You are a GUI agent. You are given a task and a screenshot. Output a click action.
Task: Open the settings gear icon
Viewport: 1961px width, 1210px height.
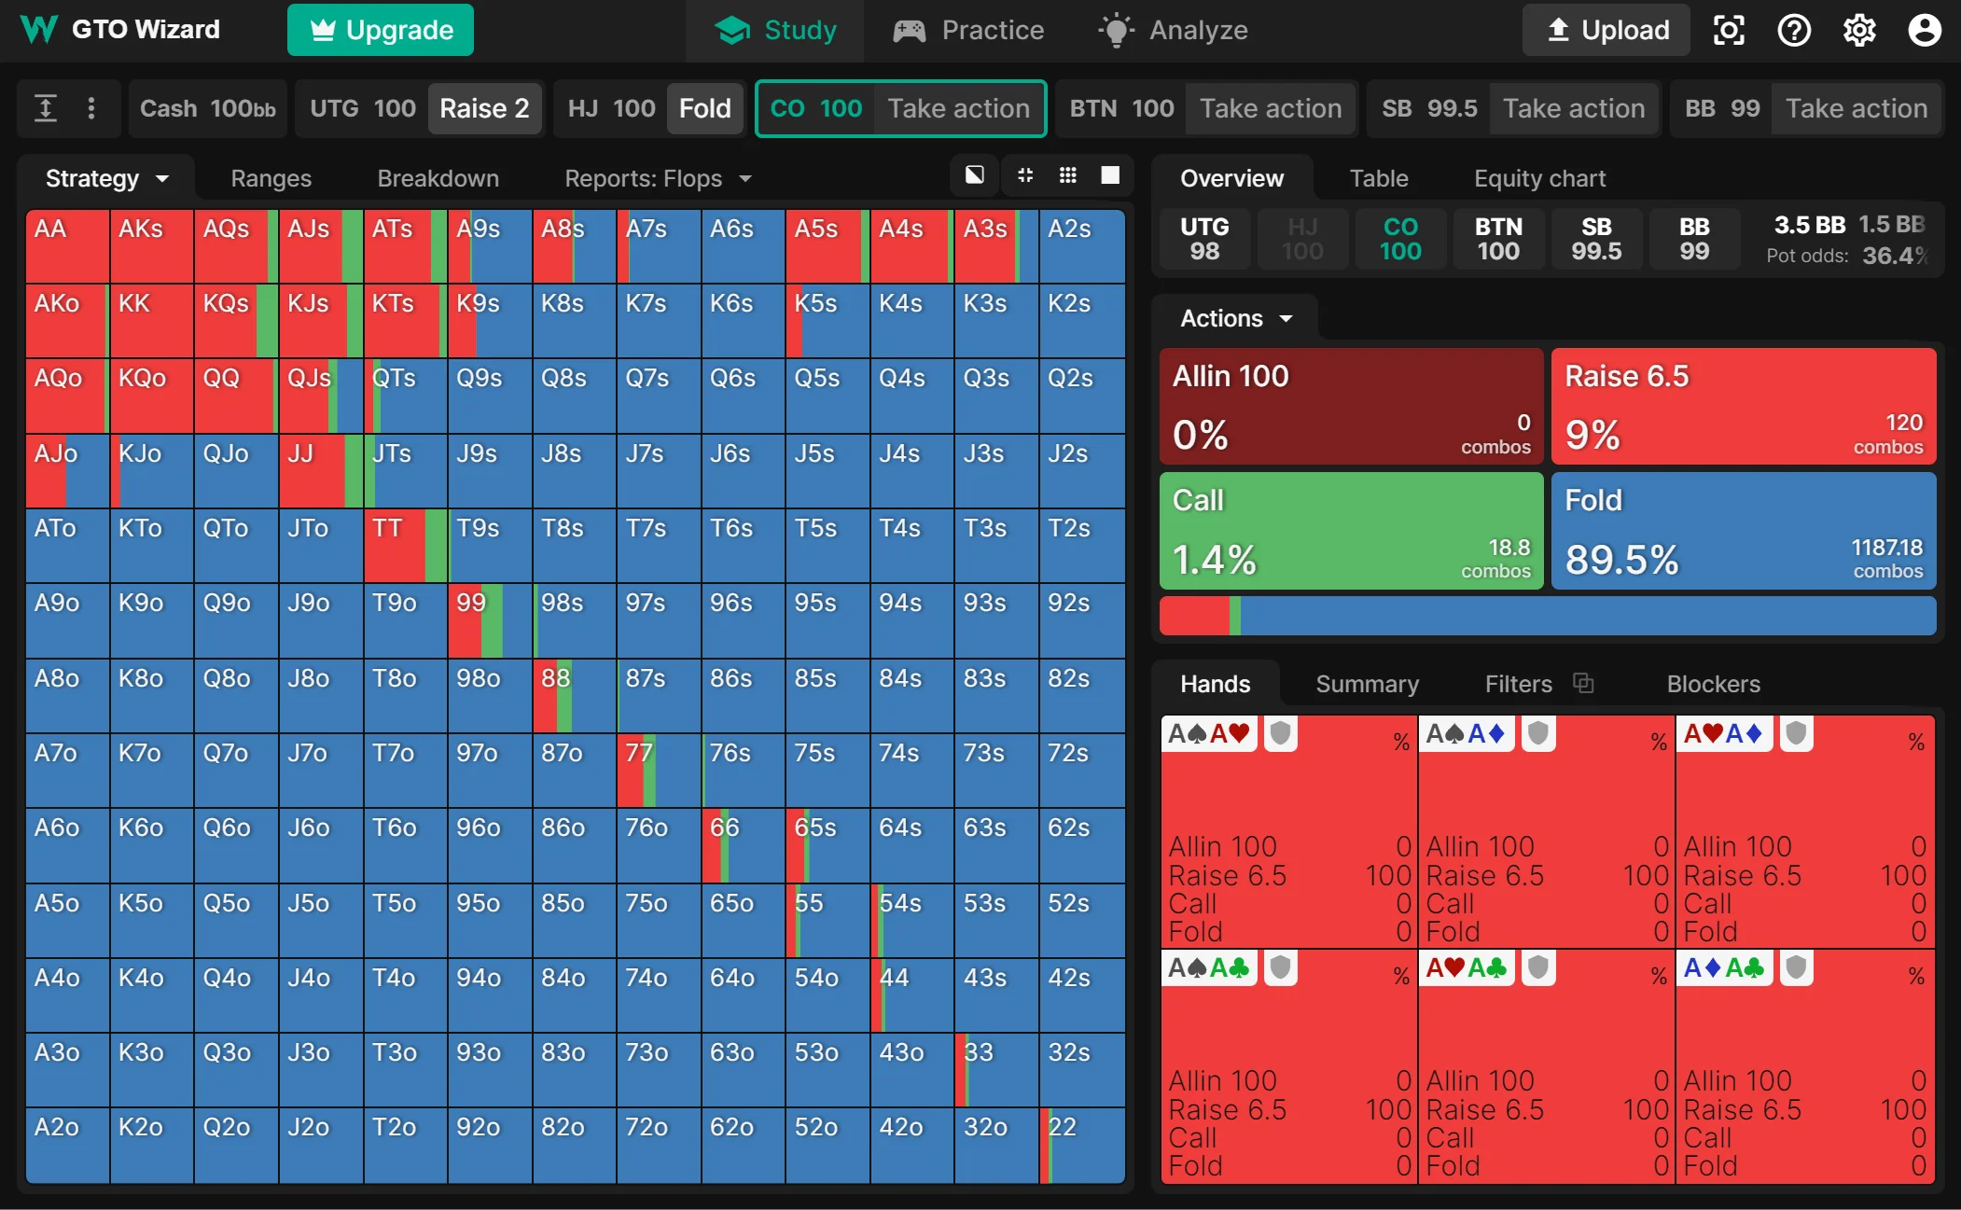pos(1858,31)
